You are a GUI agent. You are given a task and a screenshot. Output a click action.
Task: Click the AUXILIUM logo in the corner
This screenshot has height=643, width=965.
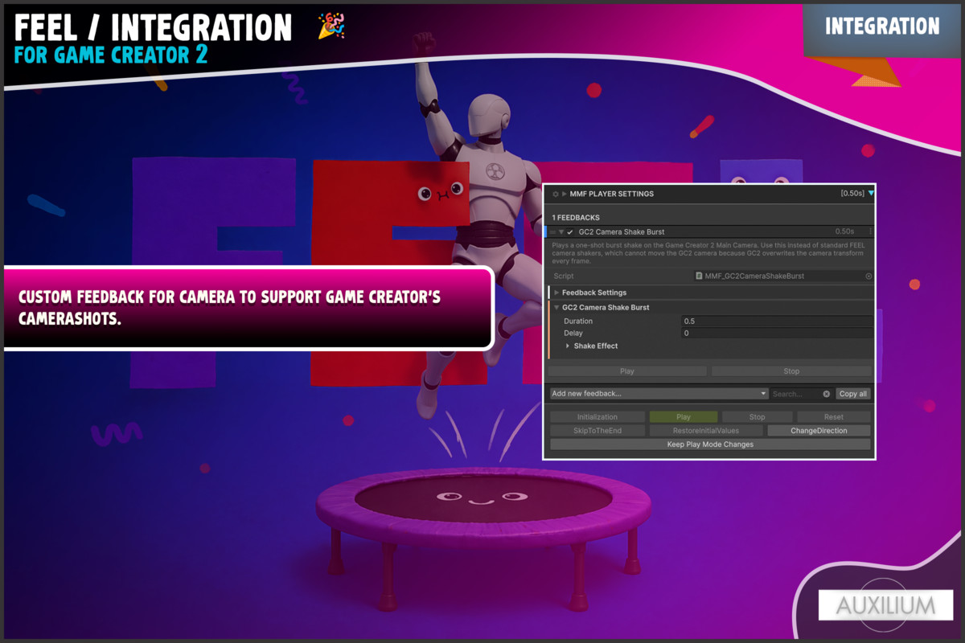point(885,605)
